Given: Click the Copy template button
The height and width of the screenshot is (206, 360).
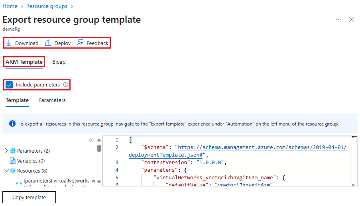Looking at the screenshot, I should (29, 198).
